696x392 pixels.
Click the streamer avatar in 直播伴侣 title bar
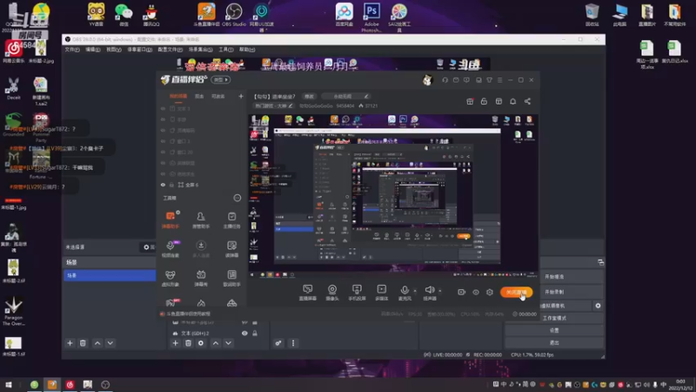point(427,79)
